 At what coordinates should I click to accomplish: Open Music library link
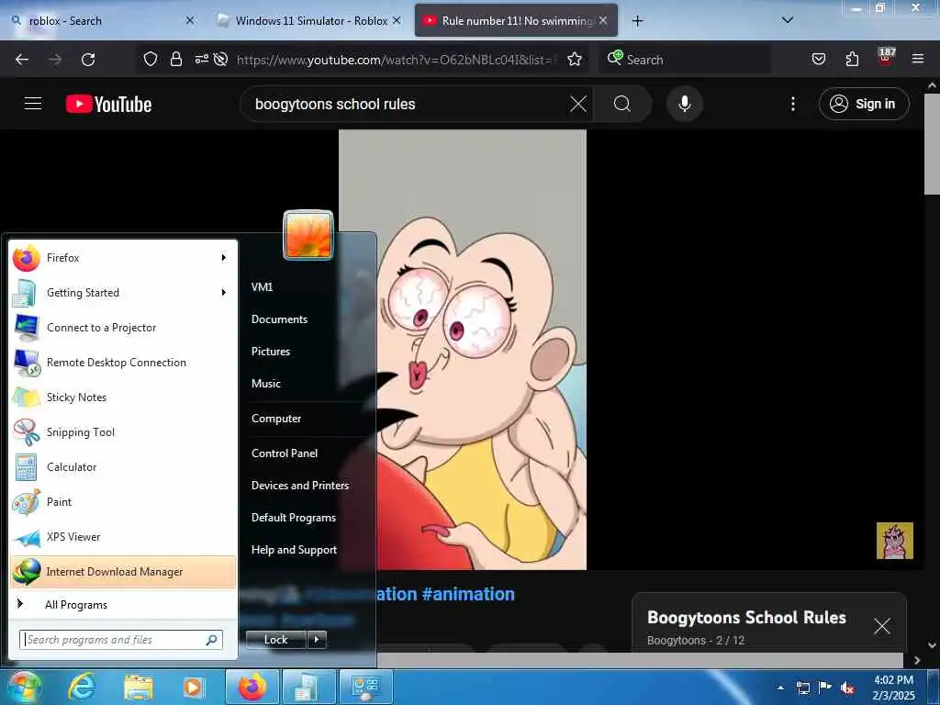click(266, 384)
